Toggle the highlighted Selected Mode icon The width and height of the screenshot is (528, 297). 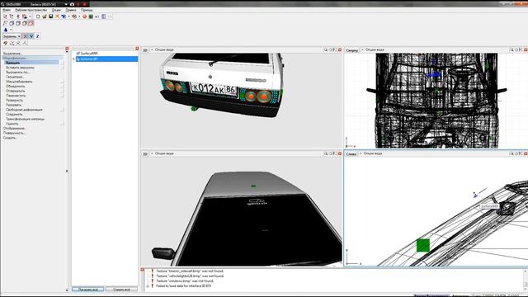pyautogui.click(x=31, y=23)
